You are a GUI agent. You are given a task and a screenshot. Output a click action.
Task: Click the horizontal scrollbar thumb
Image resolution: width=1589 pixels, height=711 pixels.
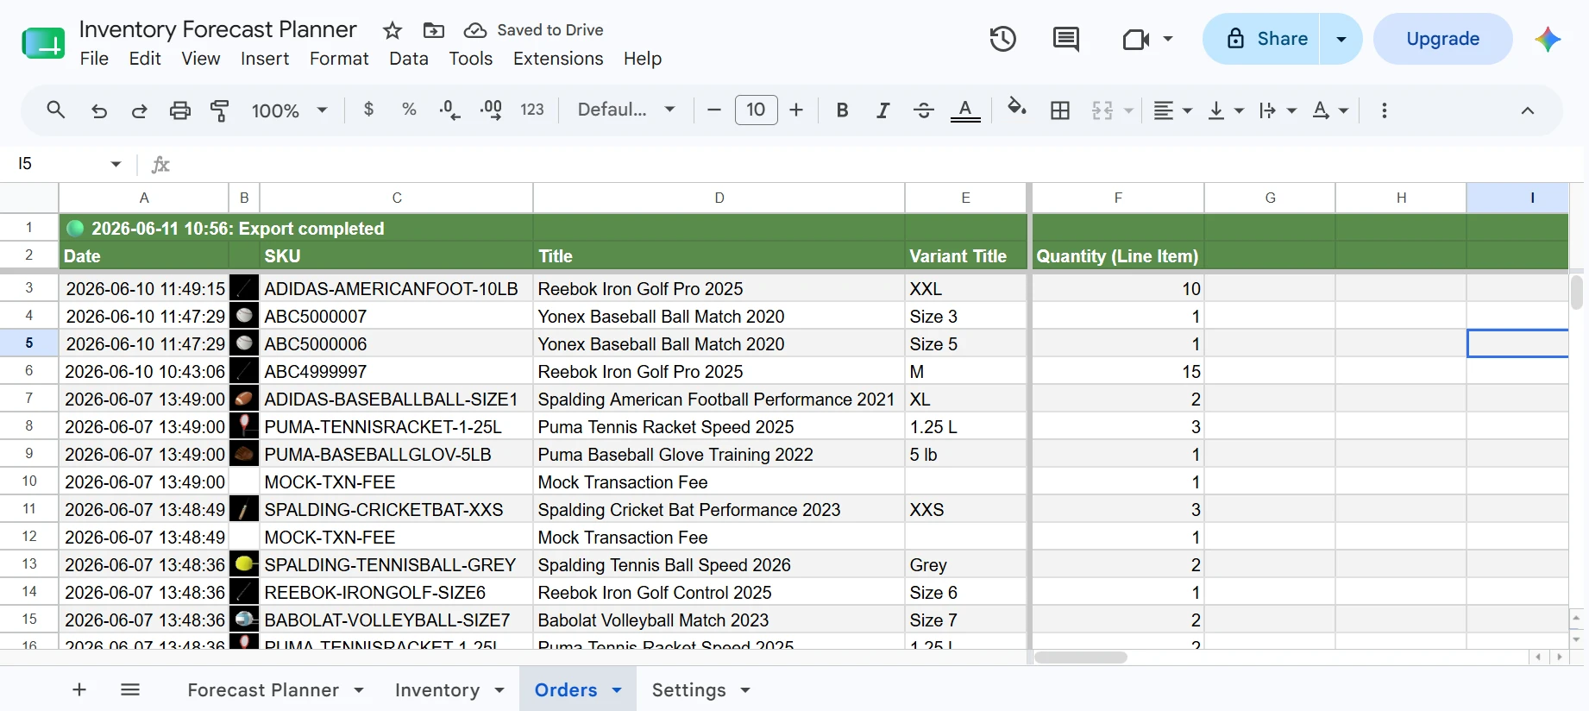[x=1081, y=658]
